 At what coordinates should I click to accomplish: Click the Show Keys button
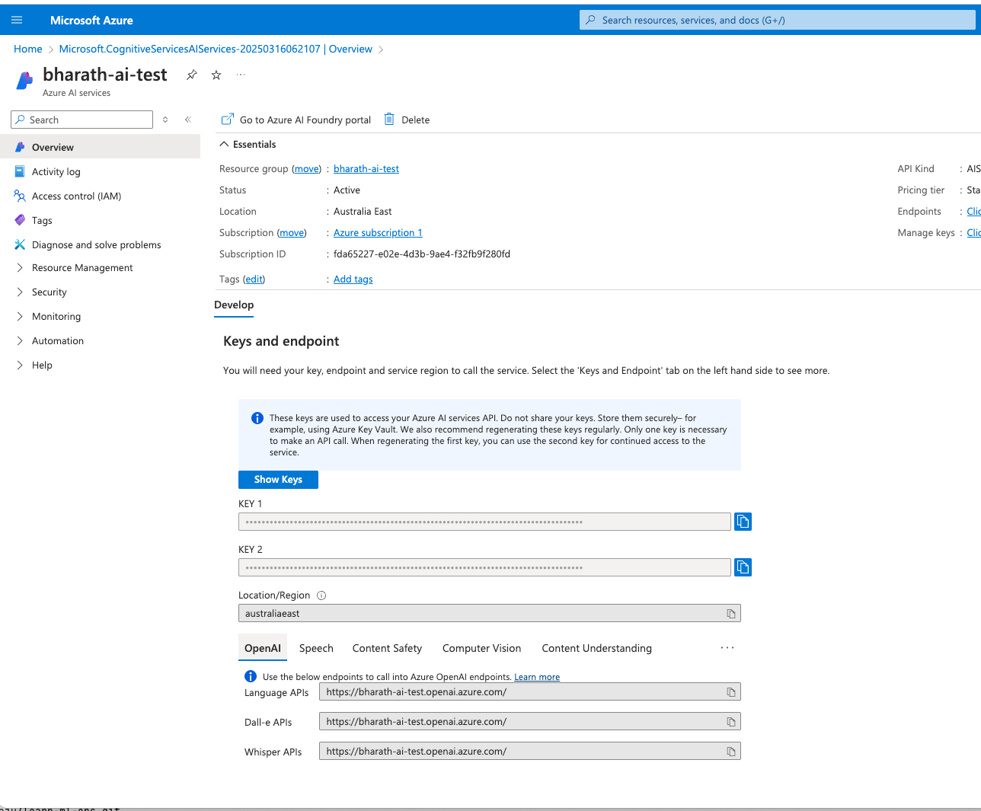pyautogui.click(x=278, y=480)
